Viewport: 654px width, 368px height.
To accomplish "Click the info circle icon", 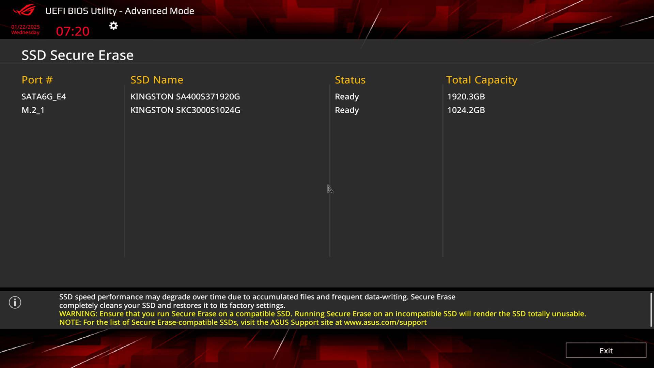I will pos(15,302).
